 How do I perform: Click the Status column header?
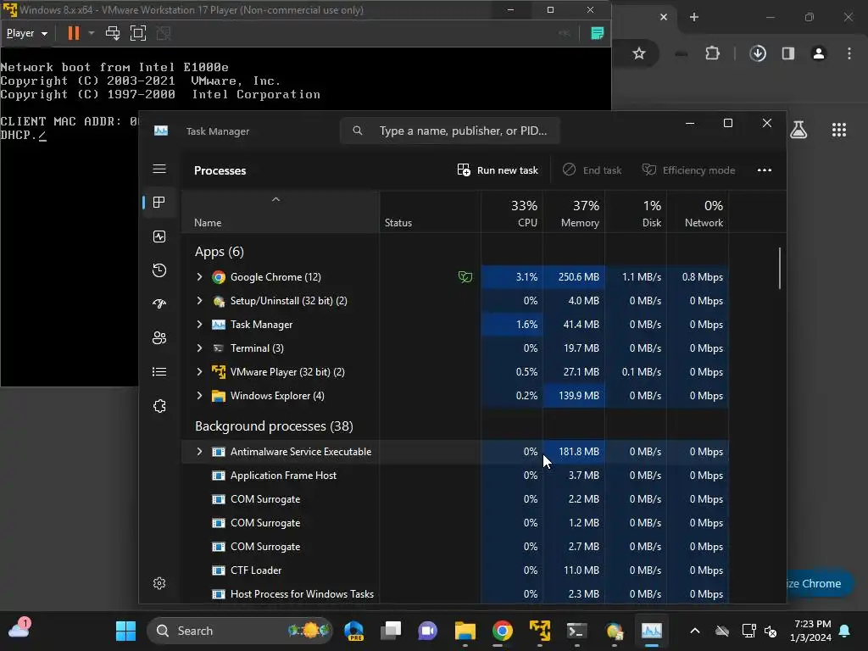click(x=430, y=213)
